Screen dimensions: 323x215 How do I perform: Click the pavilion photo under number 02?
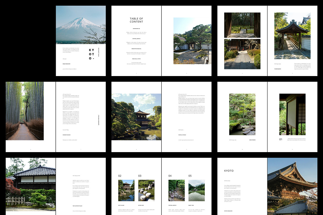click(126, 190)
